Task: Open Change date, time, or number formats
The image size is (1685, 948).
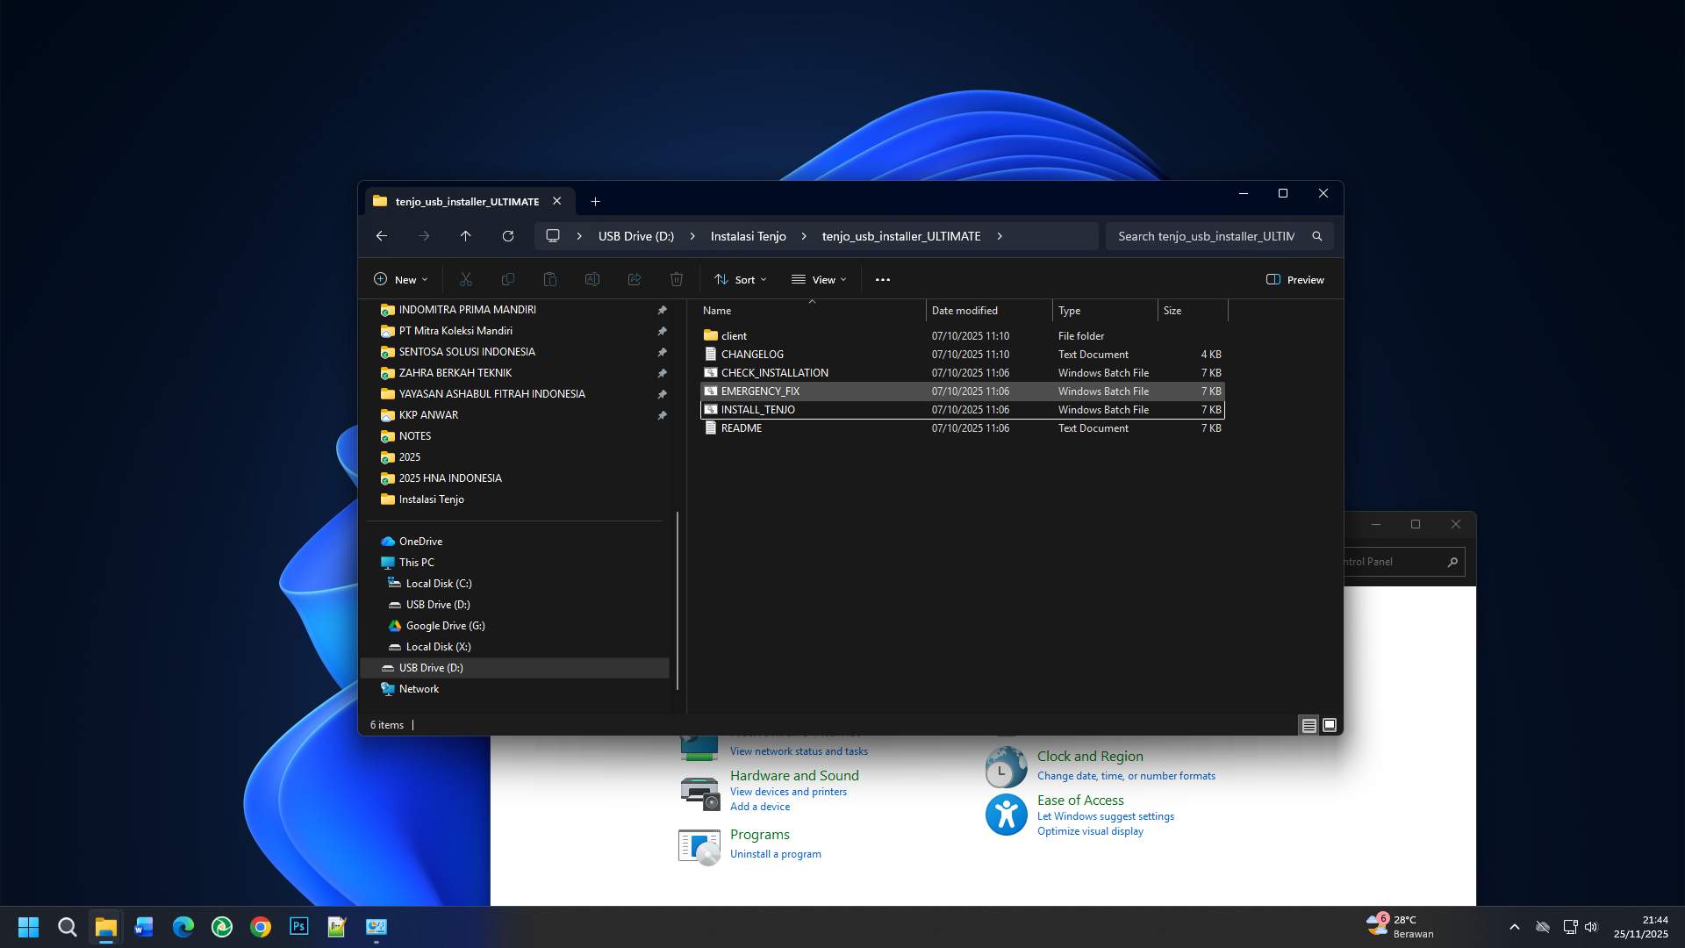Action: pos(1126,775)
